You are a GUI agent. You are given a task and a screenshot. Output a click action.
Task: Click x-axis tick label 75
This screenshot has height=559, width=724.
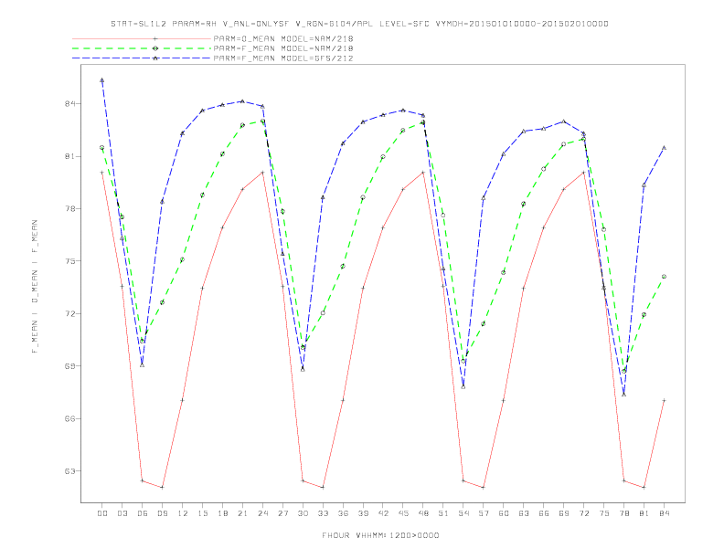coord(604,513)
